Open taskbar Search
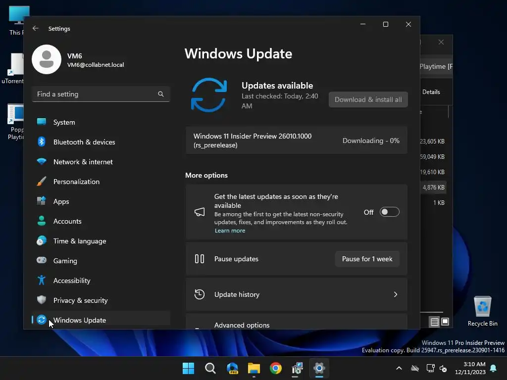Screen dimensions: 507x380 coord(210,368)
